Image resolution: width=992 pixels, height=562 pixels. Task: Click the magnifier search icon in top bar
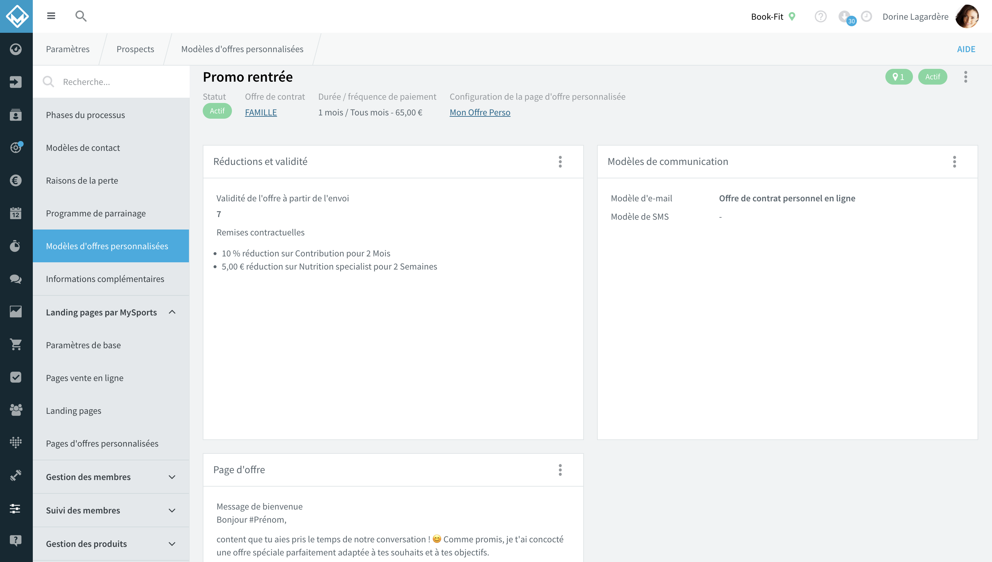pyautogui.click(x=81, y=16)
